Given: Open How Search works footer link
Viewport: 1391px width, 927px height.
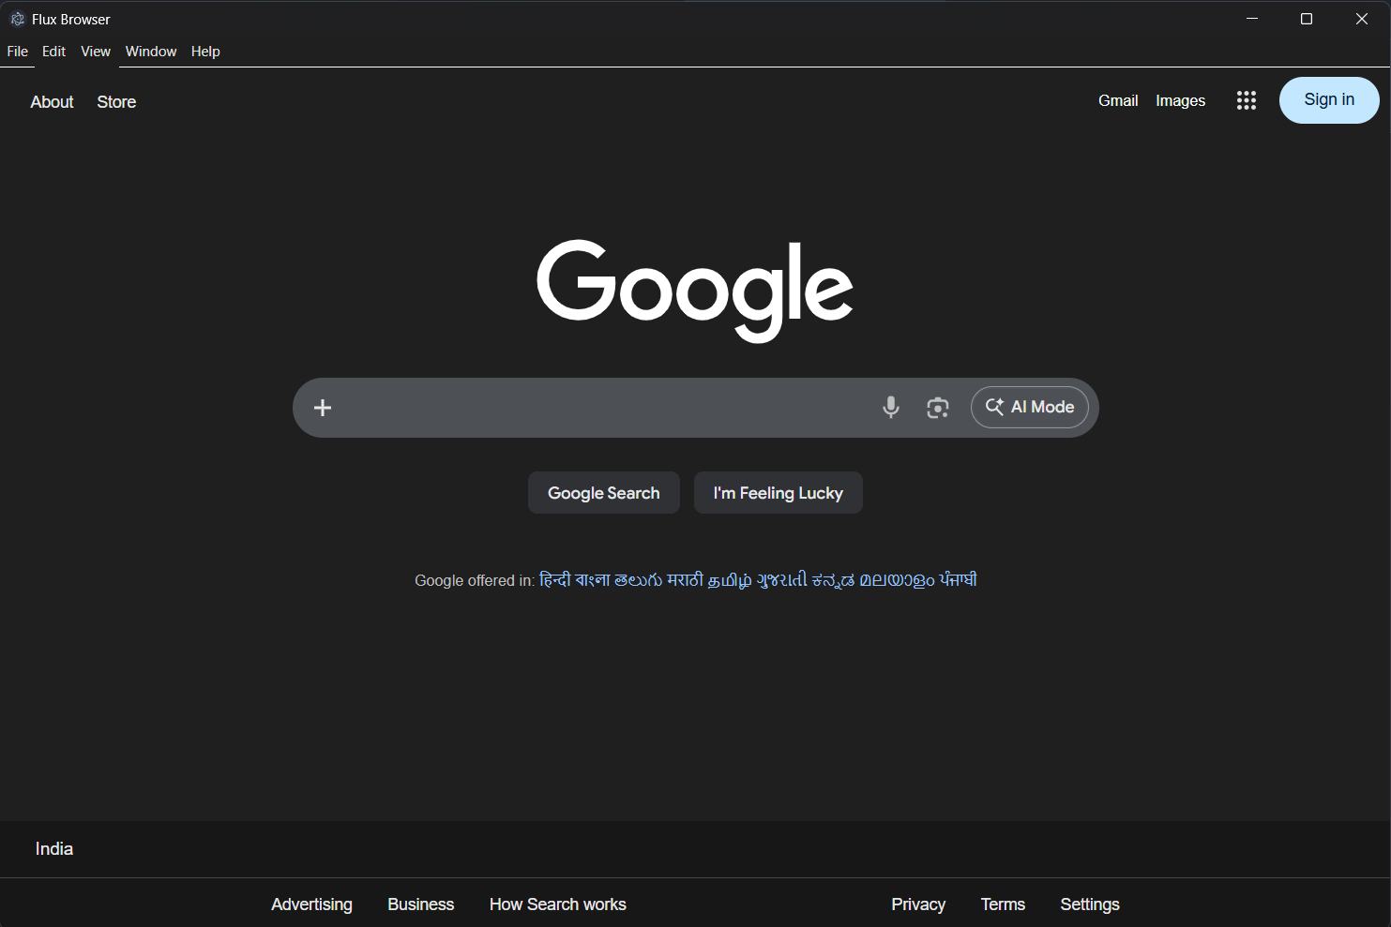Looking at the screenshot, I should [x=557, y=905].
